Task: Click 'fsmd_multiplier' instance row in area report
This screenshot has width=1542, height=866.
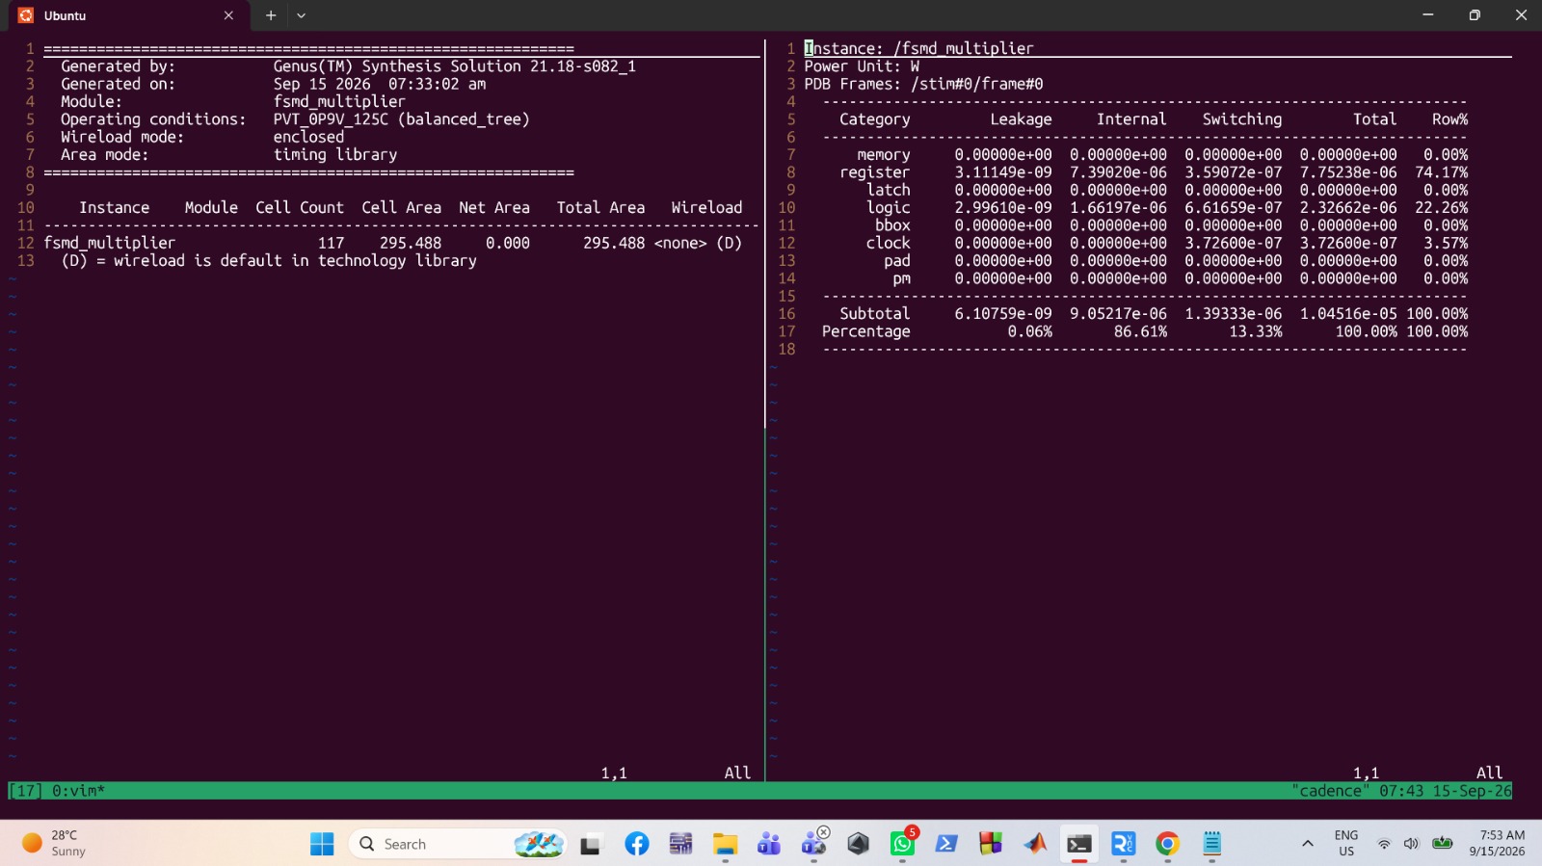Action: (x=393, y=243)
